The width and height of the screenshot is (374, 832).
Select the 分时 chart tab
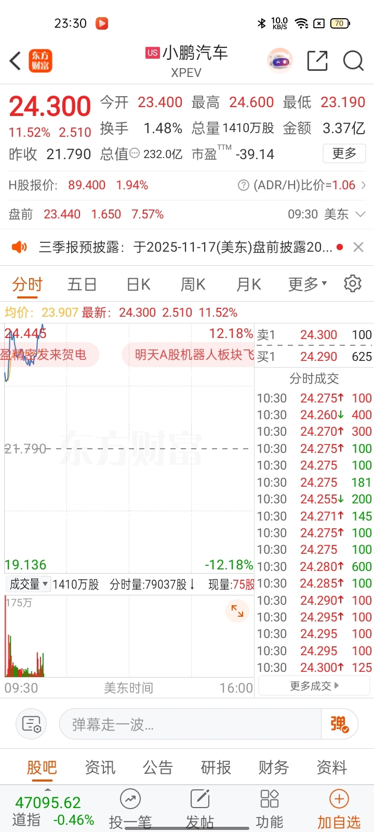27,284
